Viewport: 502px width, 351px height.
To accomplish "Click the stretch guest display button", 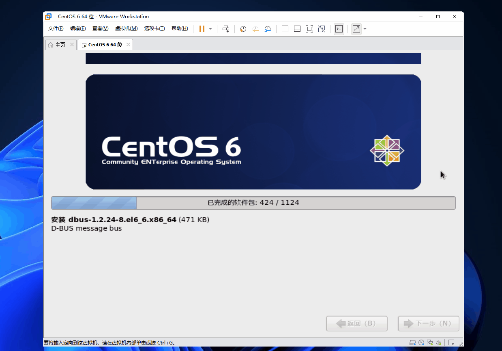I will (356, 29).
